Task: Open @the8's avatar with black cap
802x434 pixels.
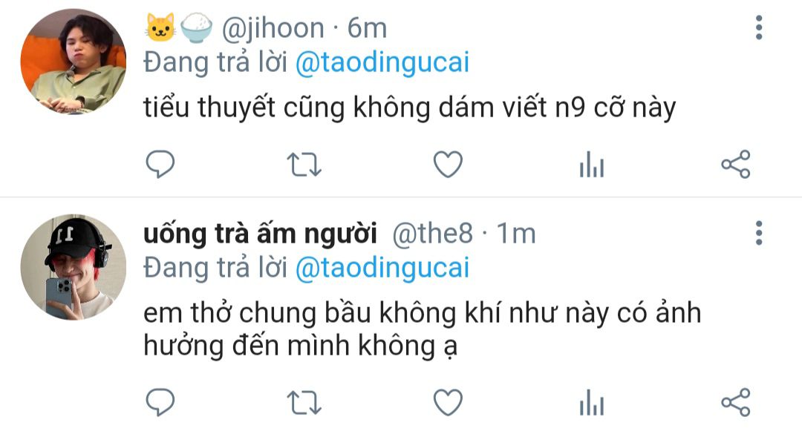Action: 73,267
